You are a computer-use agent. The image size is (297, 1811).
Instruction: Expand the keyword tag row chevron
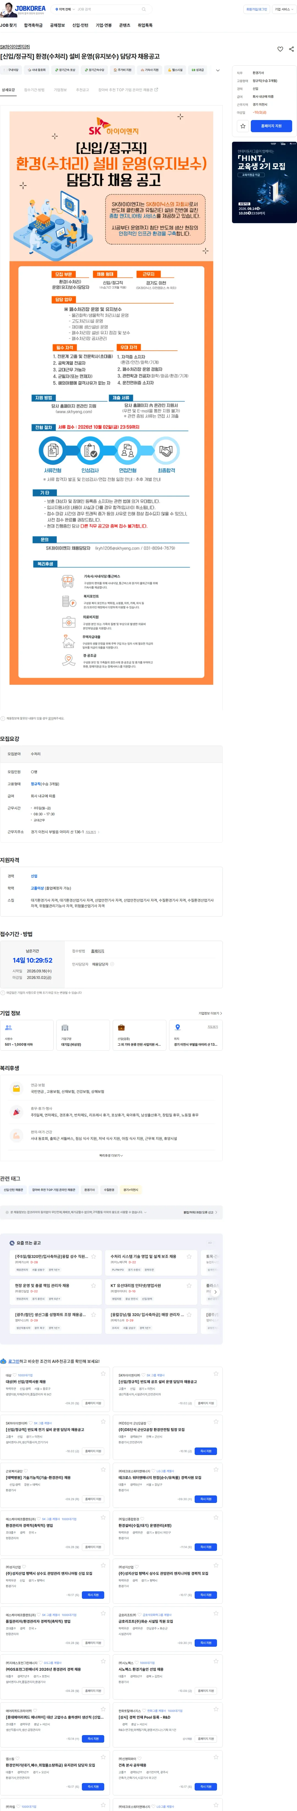(217, 70)
